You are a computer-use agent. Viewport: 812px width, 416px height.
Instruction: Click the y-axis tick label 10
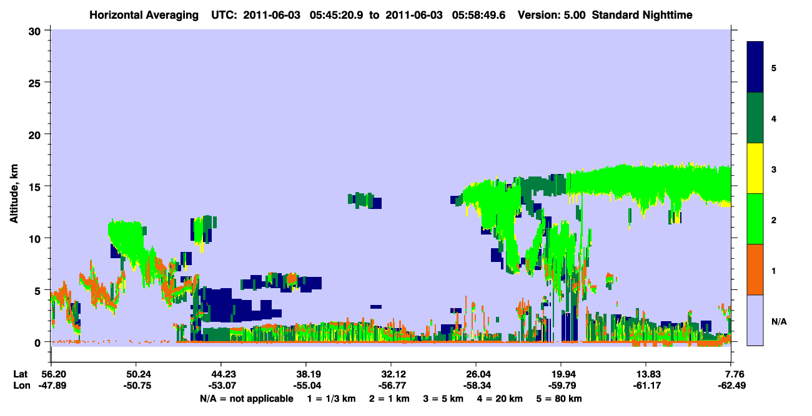click(x=36, y=238)
